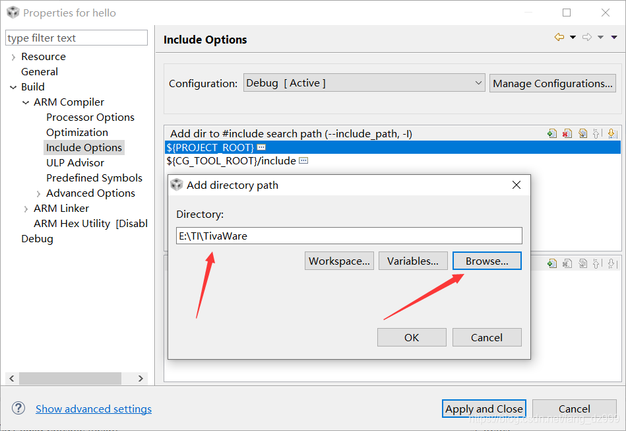The width and height of the screenshot is (626, 431).
Task: Maximize the Properties window
Action: point(567,13)
